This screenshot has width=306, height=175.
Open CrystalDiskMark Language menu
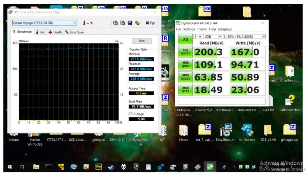[225, 29]
